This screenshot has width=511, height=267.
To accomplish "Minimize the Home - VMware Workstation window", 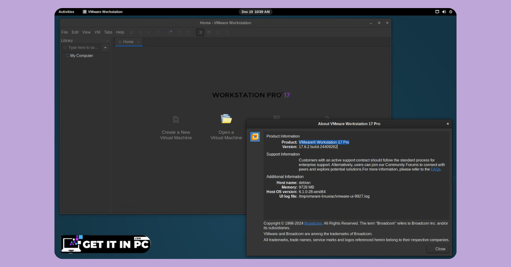I will [x=371, y=23].
